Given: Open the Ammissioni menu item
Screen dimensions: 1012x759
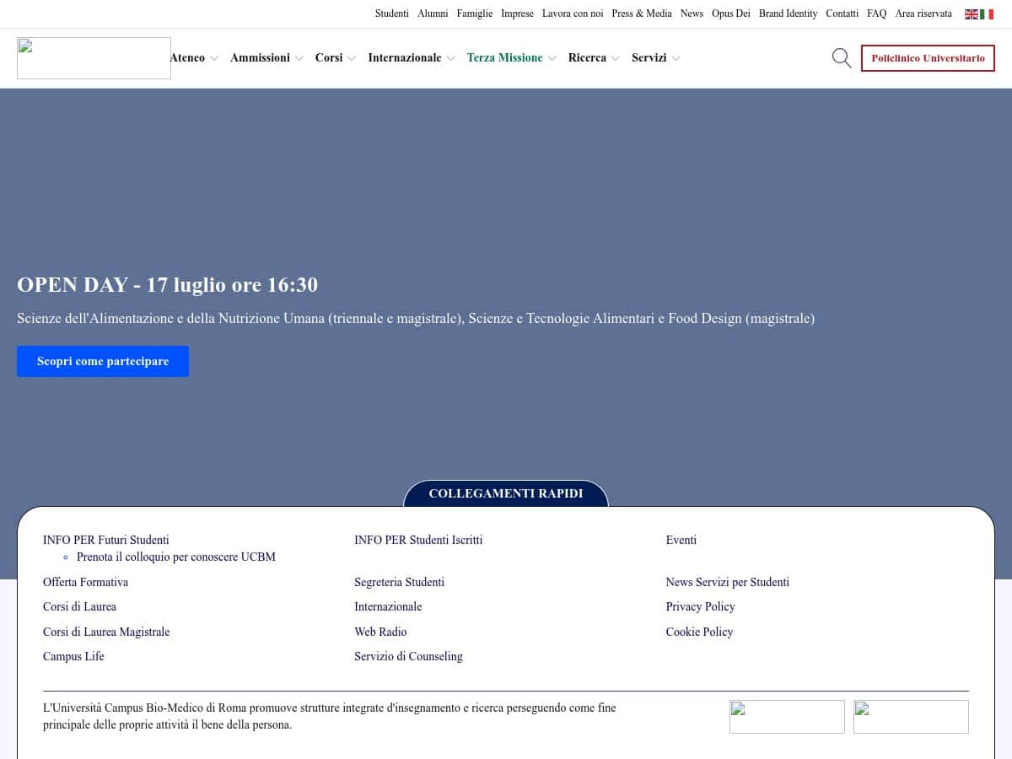Looking at the screenshot, I should (260, 57).
